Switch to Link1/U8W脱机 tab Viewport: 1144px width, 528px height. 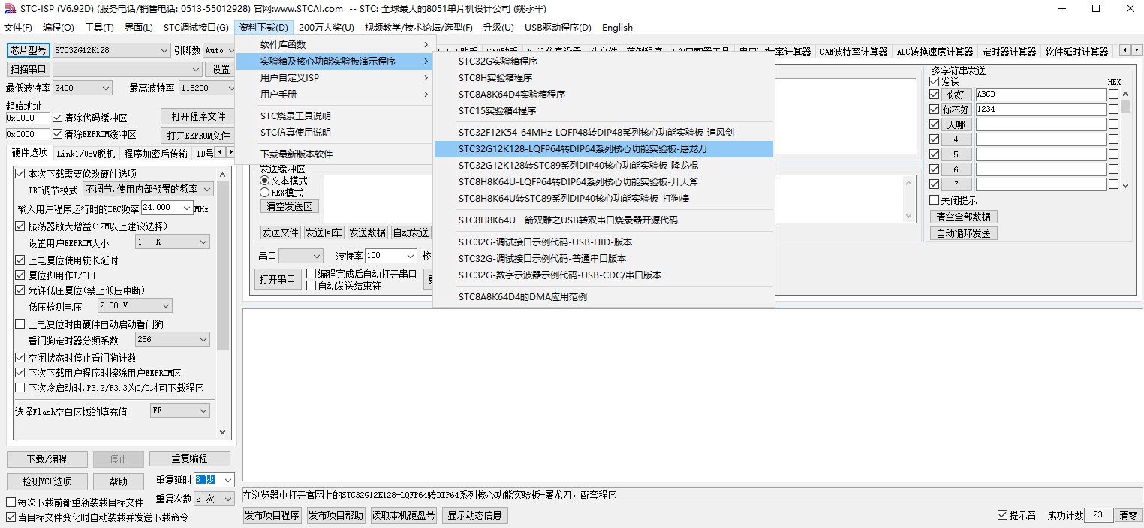point(86,154)
